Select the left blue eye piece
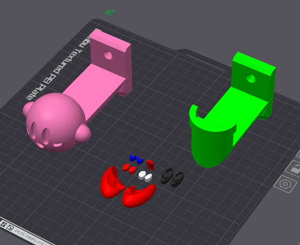Viewport: 300px width, 245px height. (x=133, y=158)
